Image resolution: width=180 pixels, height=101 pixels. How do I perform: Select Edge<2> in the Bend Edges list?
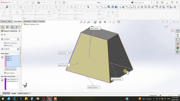(x=9, y=59)
